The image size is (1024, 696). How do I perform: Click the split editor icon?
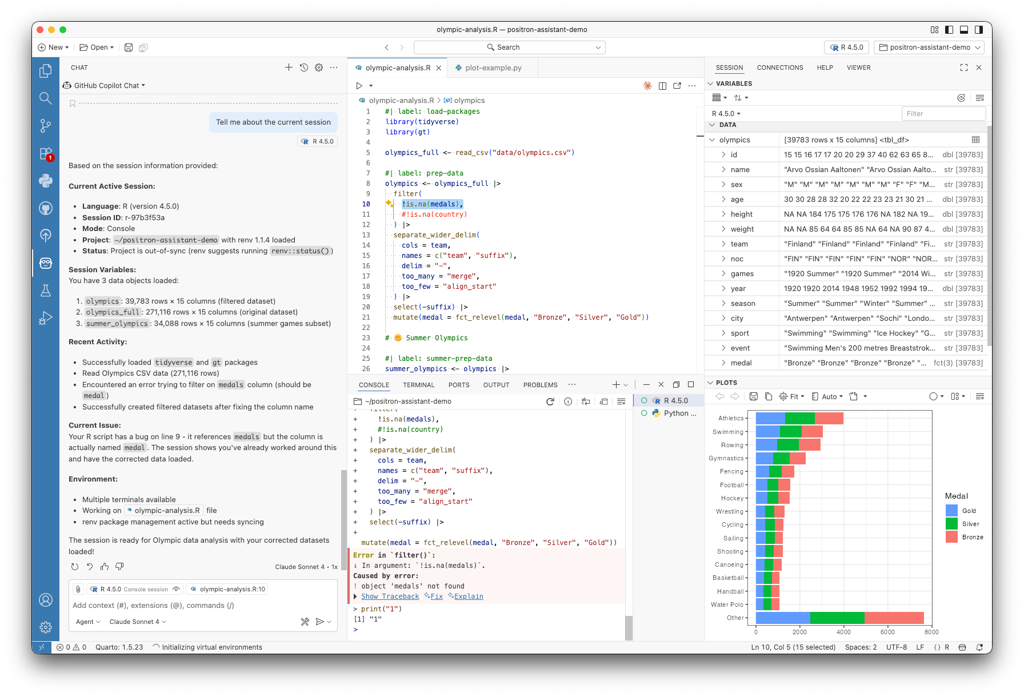pyautogui.click(x=662, y=86)
